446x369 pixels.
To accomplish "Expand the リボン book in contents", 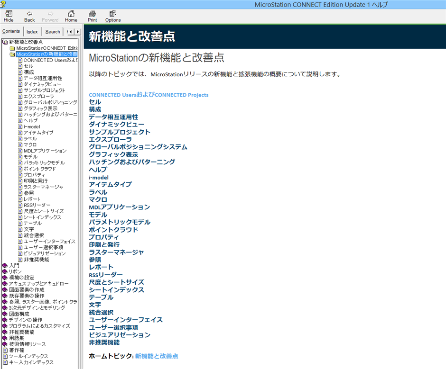I will click(5, 271).
